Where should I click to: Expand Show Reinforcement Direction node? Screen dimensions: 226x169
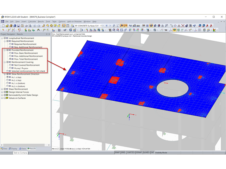click(5, 74)
